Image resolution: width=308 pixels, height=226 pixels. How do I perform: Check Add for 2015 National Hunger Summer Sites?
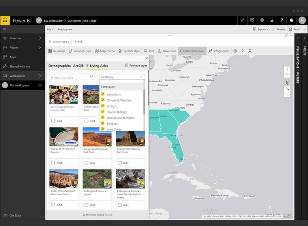[53, 120]
